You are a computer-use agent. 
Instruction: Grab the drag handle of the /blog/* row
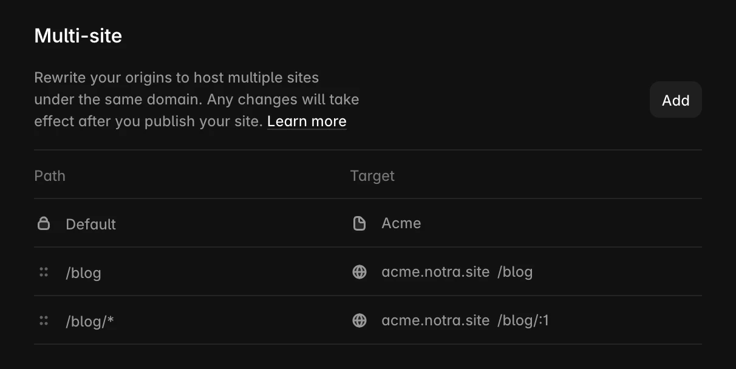coord(44,320)
